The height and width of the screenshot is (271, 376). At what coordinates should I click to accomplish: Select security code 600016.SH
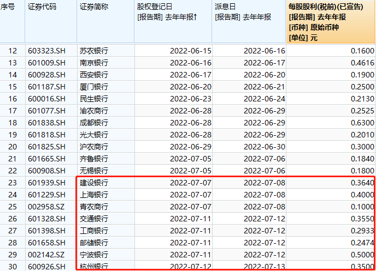click(46, 99)
